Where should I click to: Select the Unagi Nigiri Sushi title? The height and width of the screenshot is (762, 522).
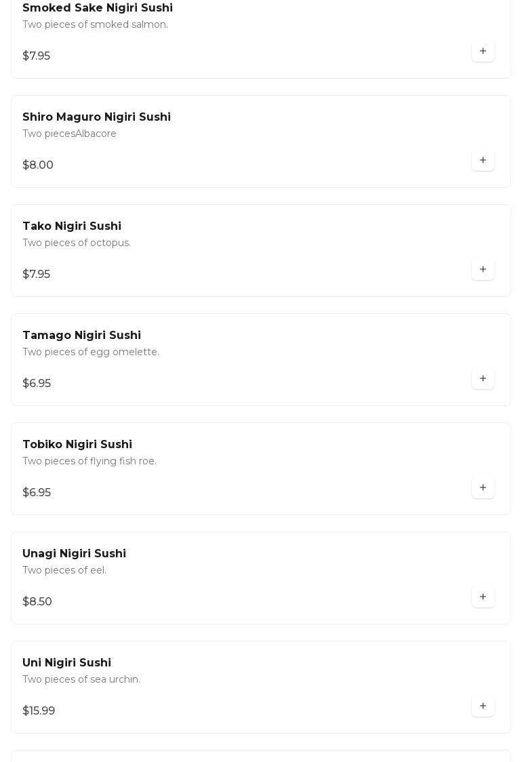tap(74, 554)
